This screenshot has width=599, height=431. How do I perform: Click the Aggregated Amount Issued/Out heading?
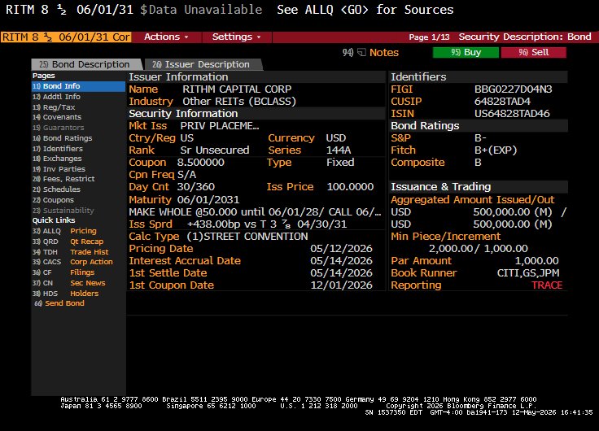tap(472, 200)
